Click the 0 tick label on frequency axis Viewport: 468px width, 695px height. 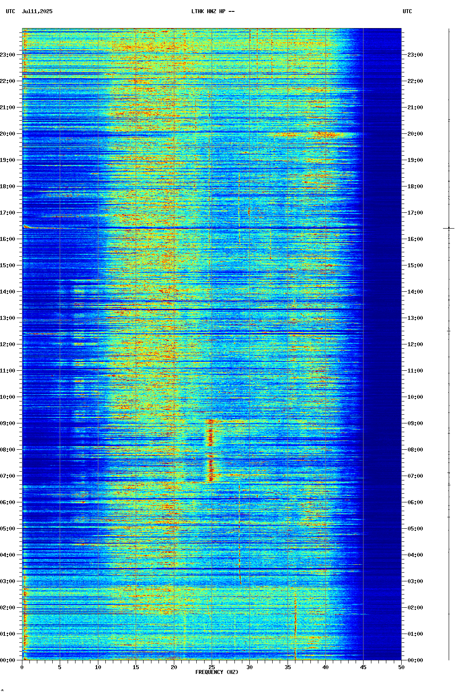(x=22, y=667)
